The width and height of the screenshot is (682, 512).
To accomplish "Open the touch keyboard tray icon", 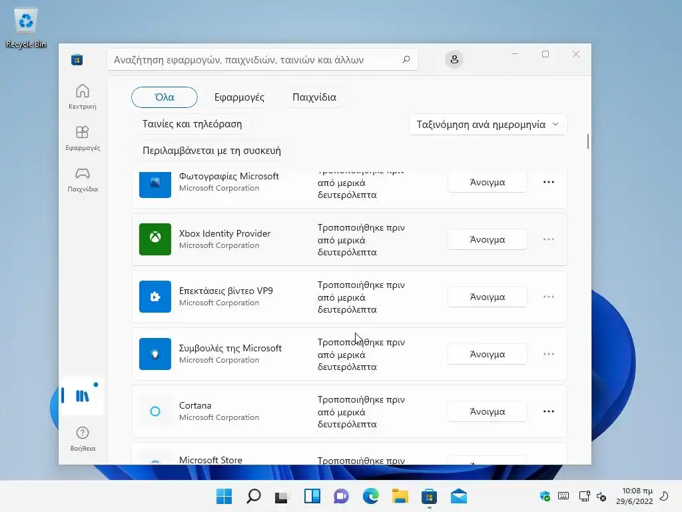I will 563,496.
